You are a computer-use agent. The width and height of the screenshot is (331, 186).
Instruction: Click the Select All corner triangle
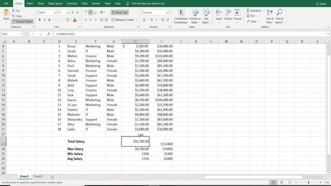pyautogui.click(x=4, y=41)
